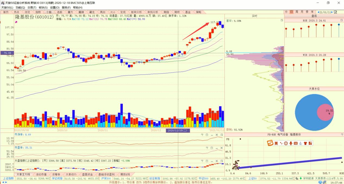
Task: Click the icon right of date dropdown
Action: pyautogui.click(x=335, y=12)
